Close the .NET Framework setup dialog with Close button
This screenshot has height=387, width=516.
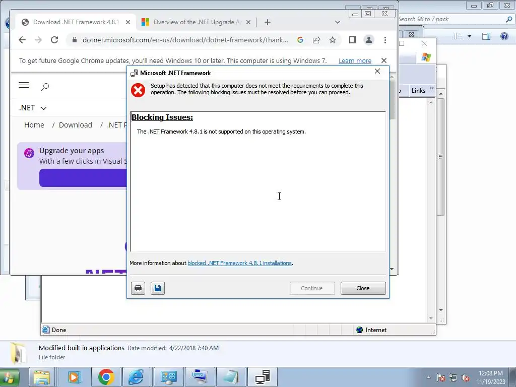pyautogui.click(x=363, y=288)
